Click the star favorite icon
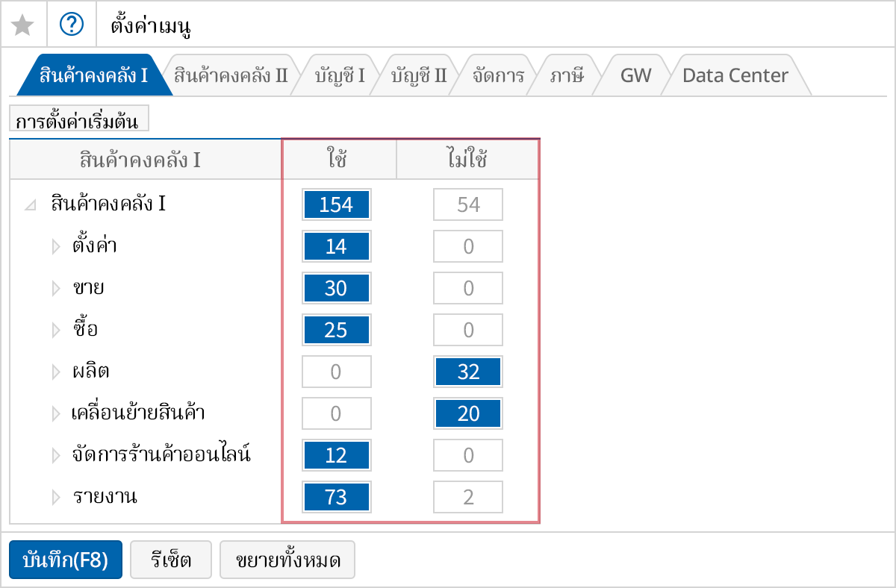Viewport: 896px width, 588px height. (x=23, y=23)
